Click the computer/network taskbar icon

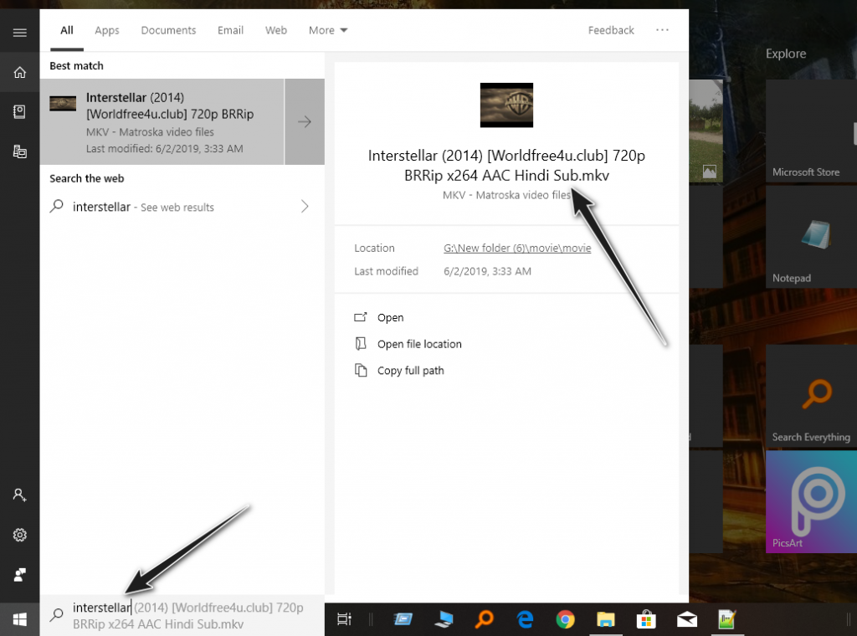[x=444, y=619]
